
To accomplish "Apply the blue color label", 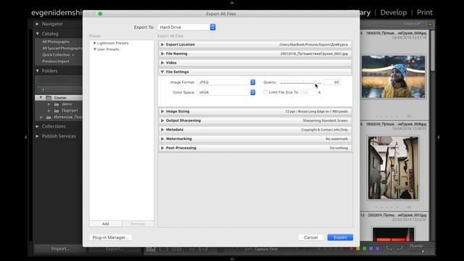I will [370, 249].
